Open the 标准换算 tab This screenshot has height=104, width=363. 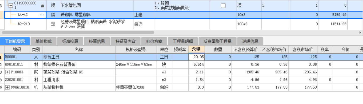(x=70, y=41)
